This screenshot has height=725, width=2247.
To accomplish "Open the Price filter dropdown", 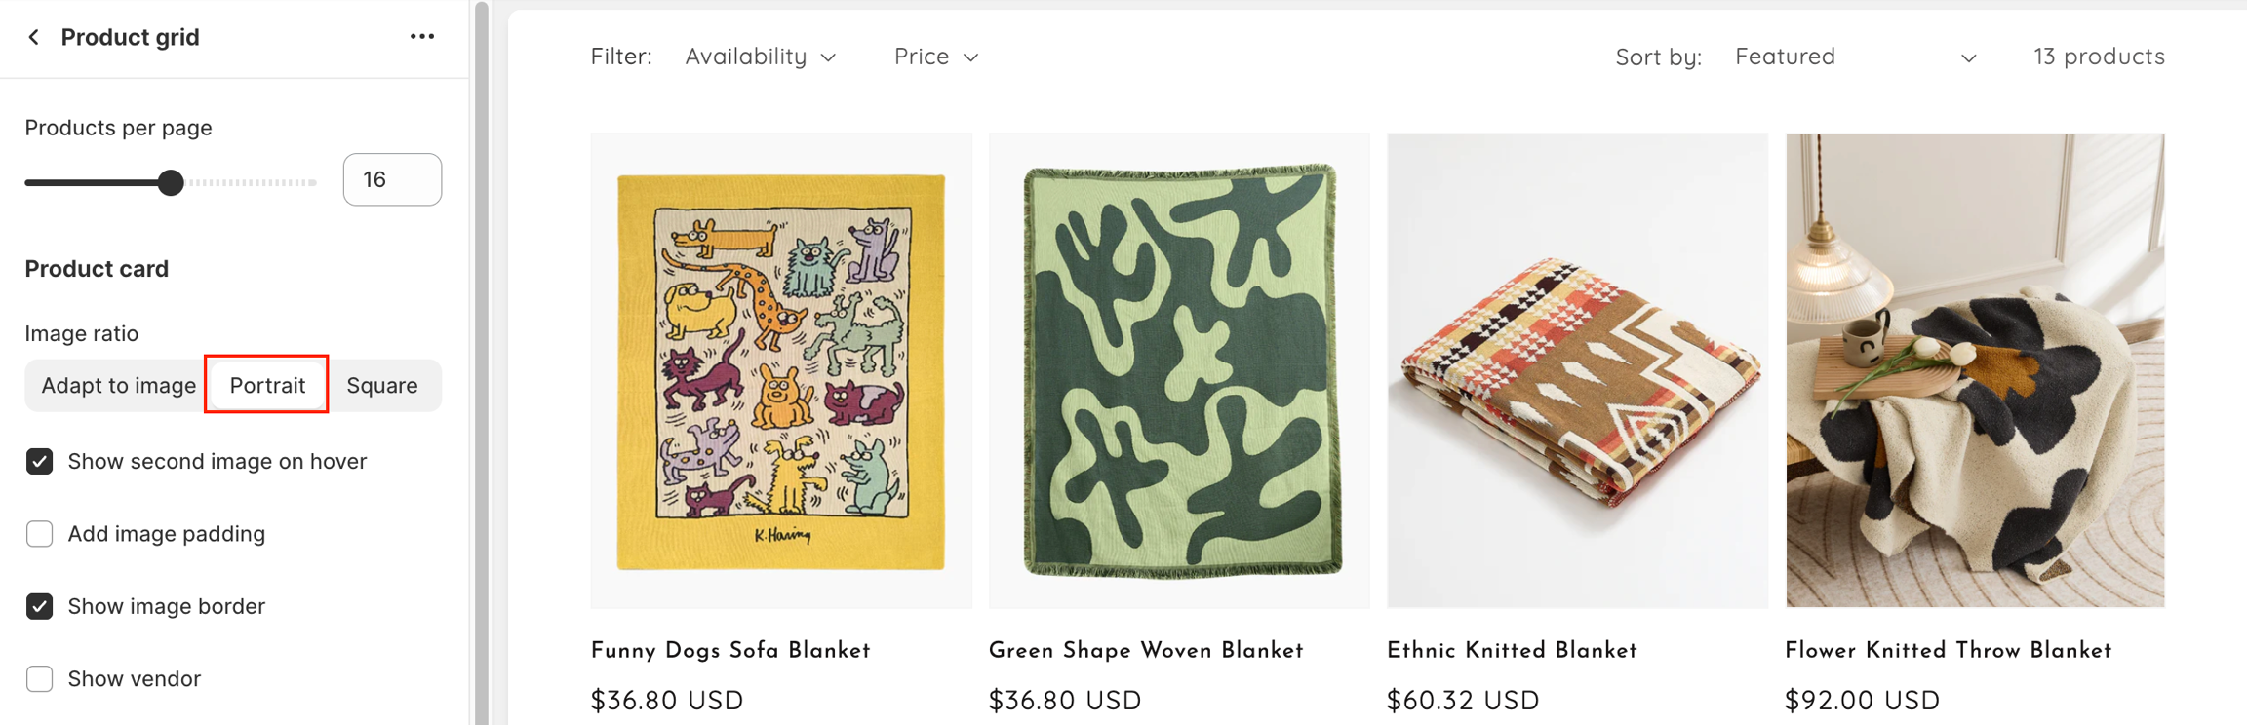I will (x=935, y=57).
